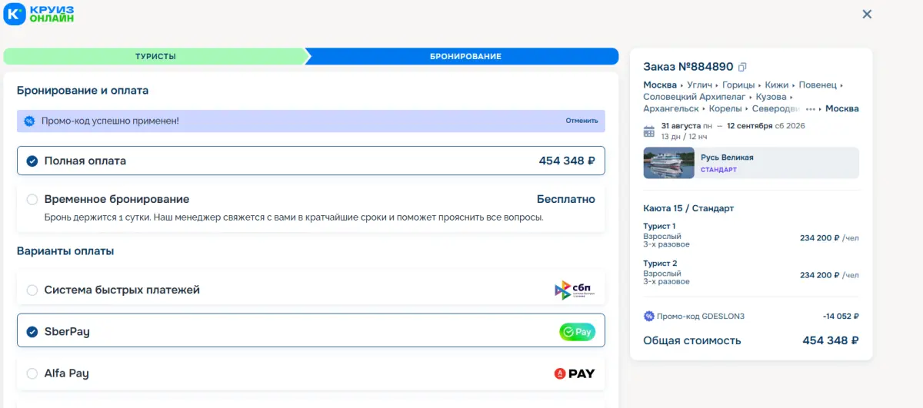This screenshot has width=923, height=408.
Task: Click the Кижи stop in route
Action: pos(777,85)
